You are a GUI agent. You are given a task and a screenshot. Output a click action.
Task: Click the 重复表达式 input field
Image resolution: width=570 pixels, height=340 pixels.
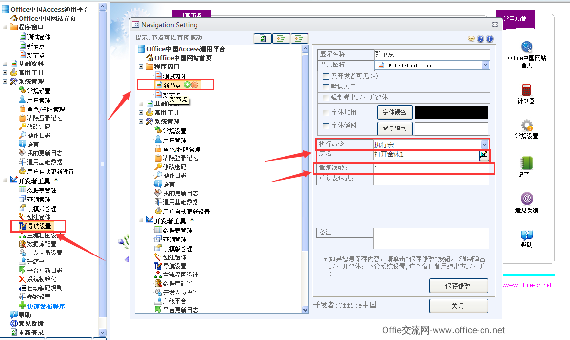(x=431, y=179)
